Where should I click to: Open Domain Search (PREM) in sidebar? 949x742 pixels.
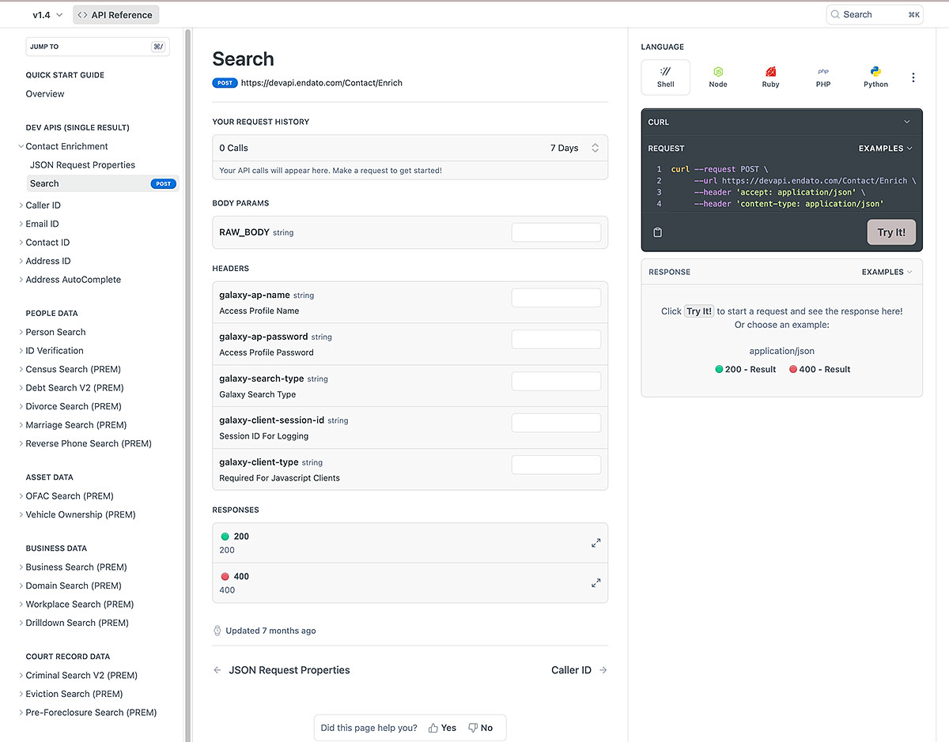click(74, 586)
